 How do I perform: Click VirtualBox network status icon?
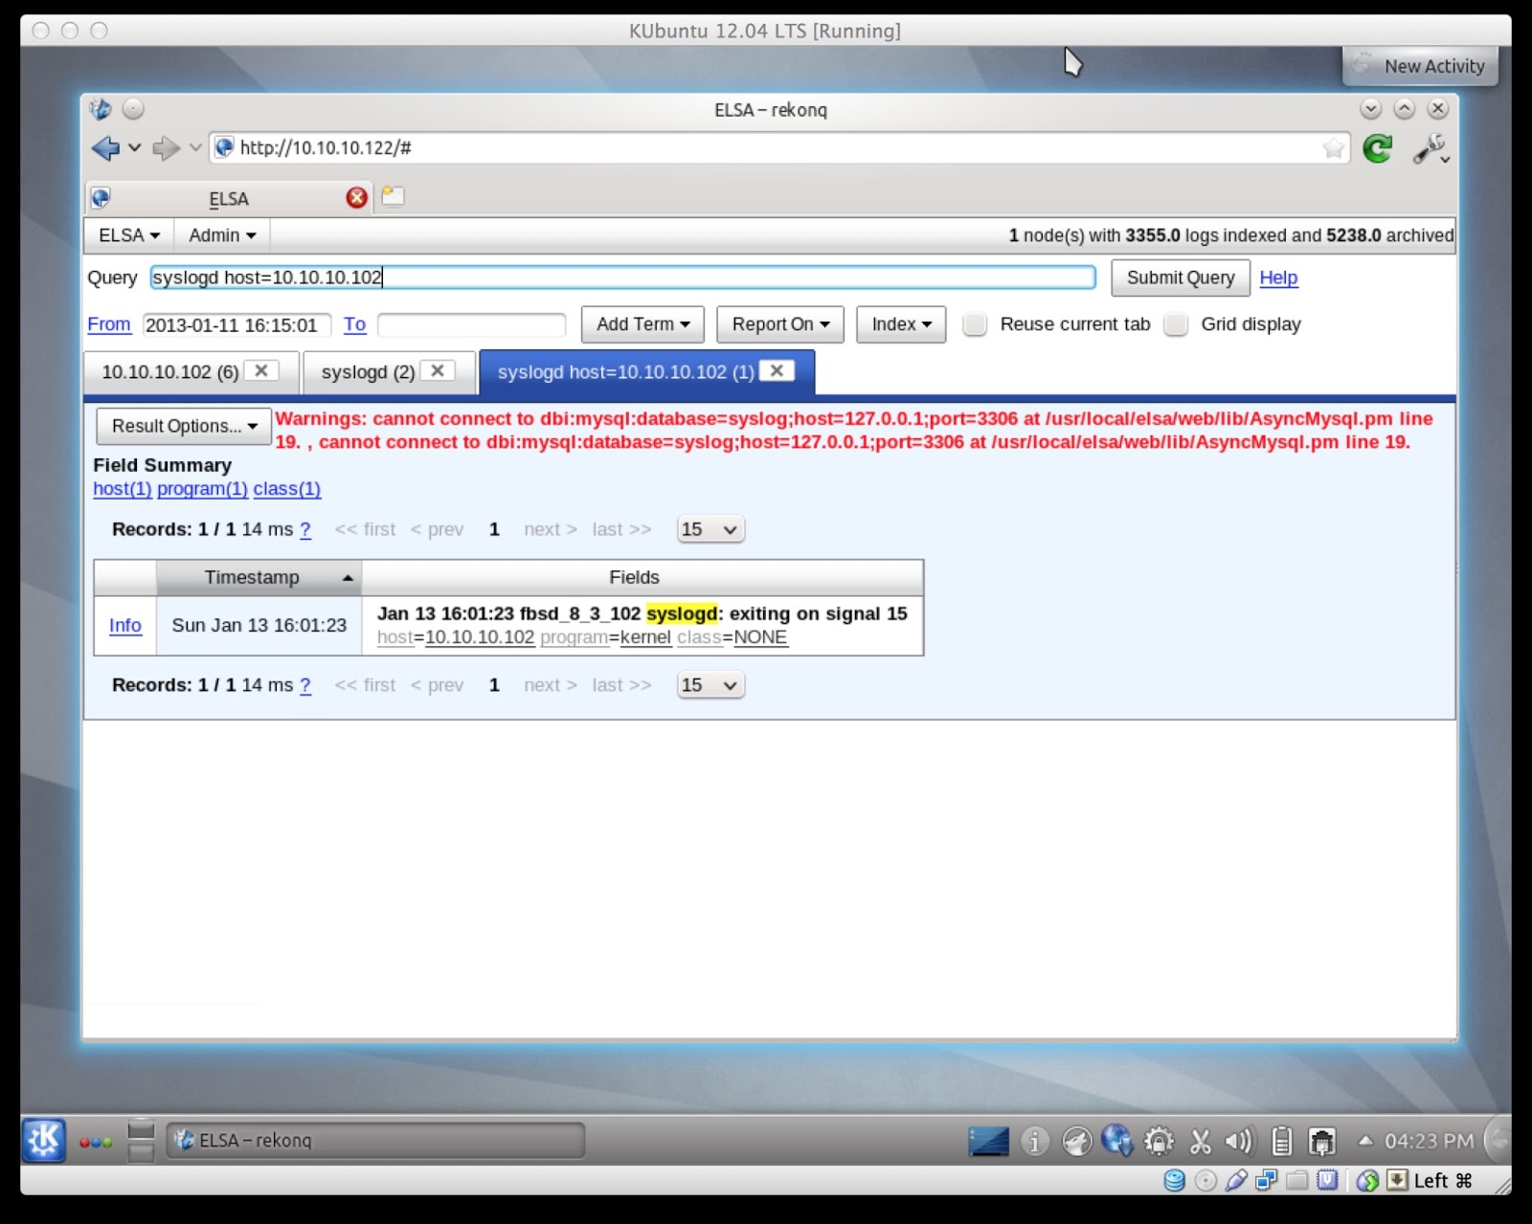pos(1267,1181)
